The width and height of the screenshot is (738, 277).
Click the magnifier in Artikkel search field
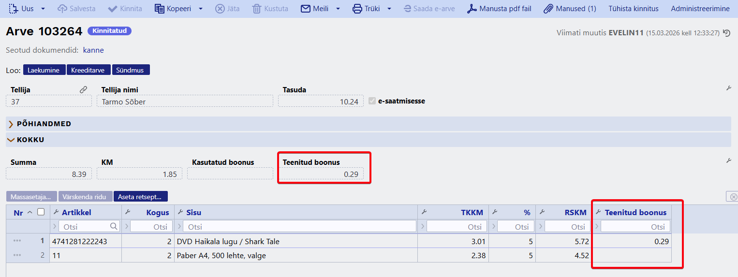(x=114, y=226)
